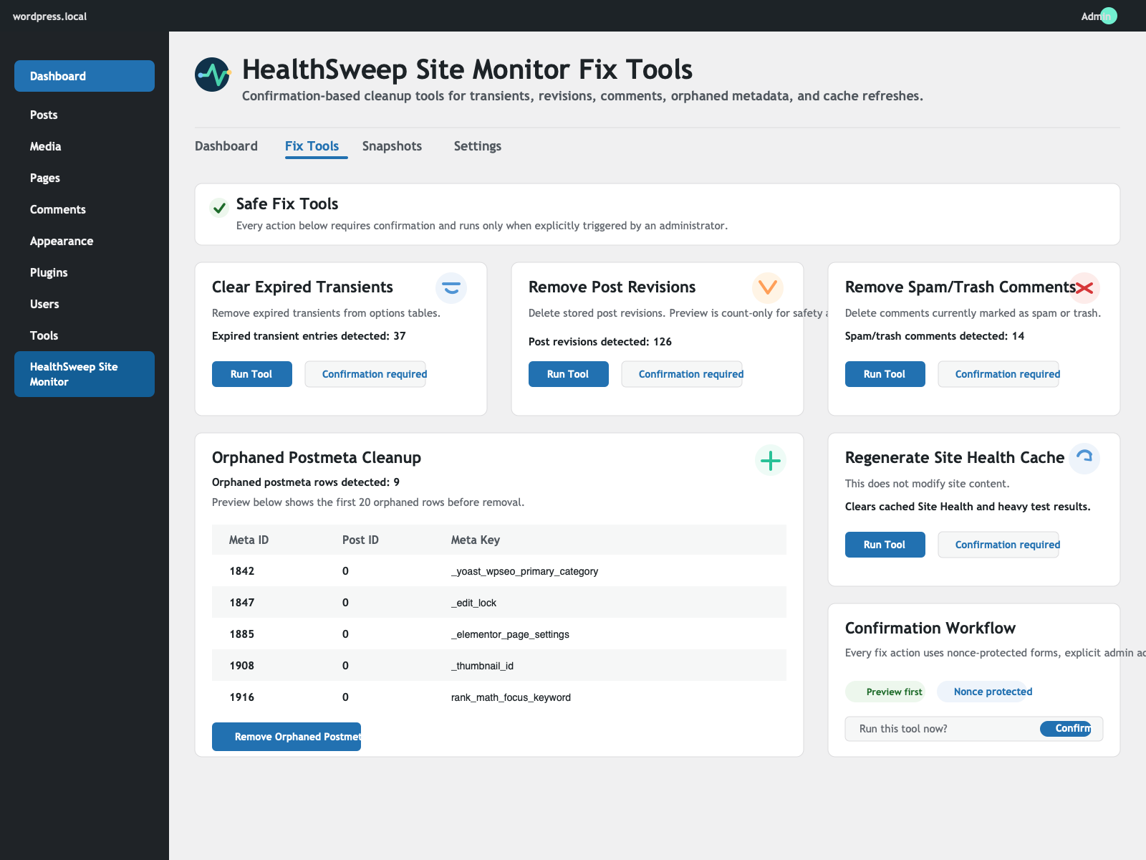Click the plus icon on Orphaned Postmeta Cleanup

[771, 461]
